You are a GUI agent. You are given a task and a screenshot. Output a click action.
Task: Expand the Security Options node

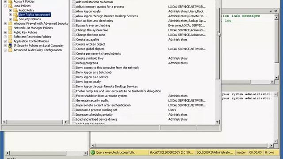click(10, 19)
